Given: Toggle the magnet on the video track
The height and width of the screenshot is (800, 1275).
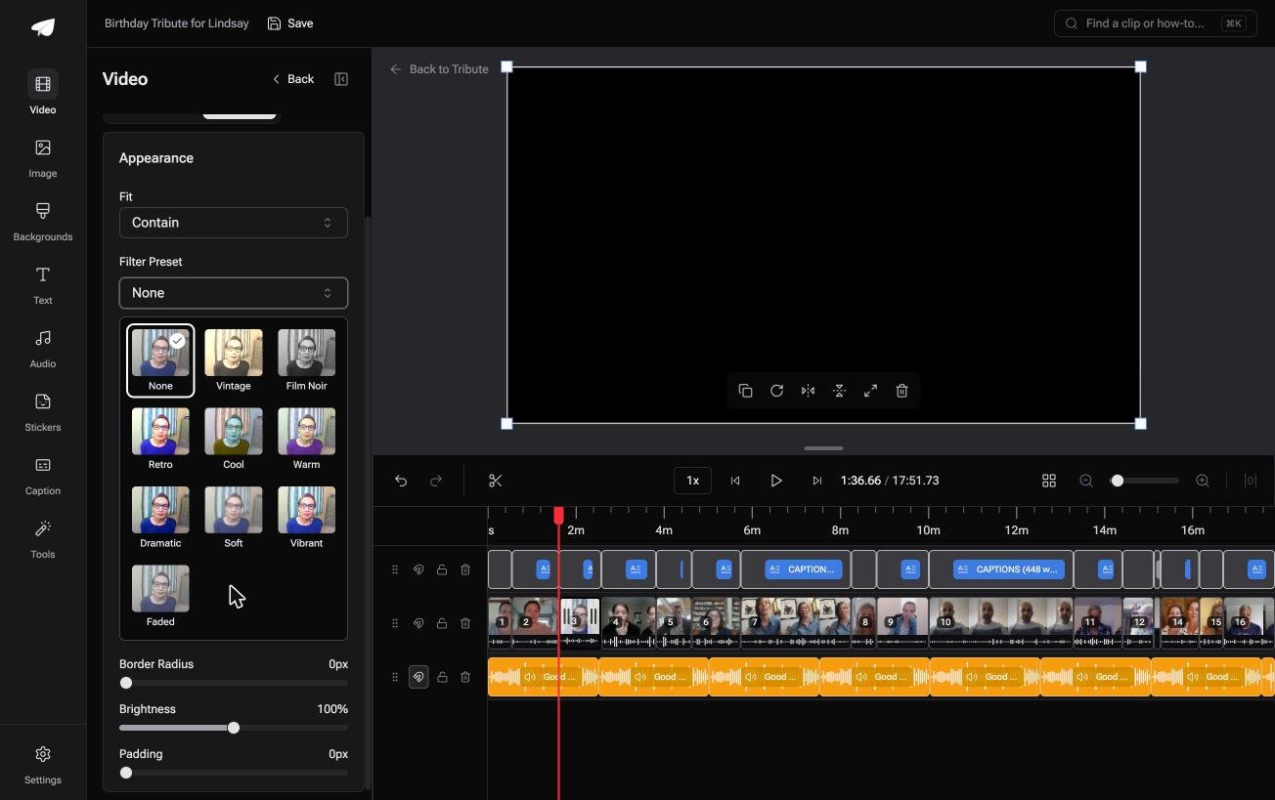Looking at the screenshot, I should 418,623.
